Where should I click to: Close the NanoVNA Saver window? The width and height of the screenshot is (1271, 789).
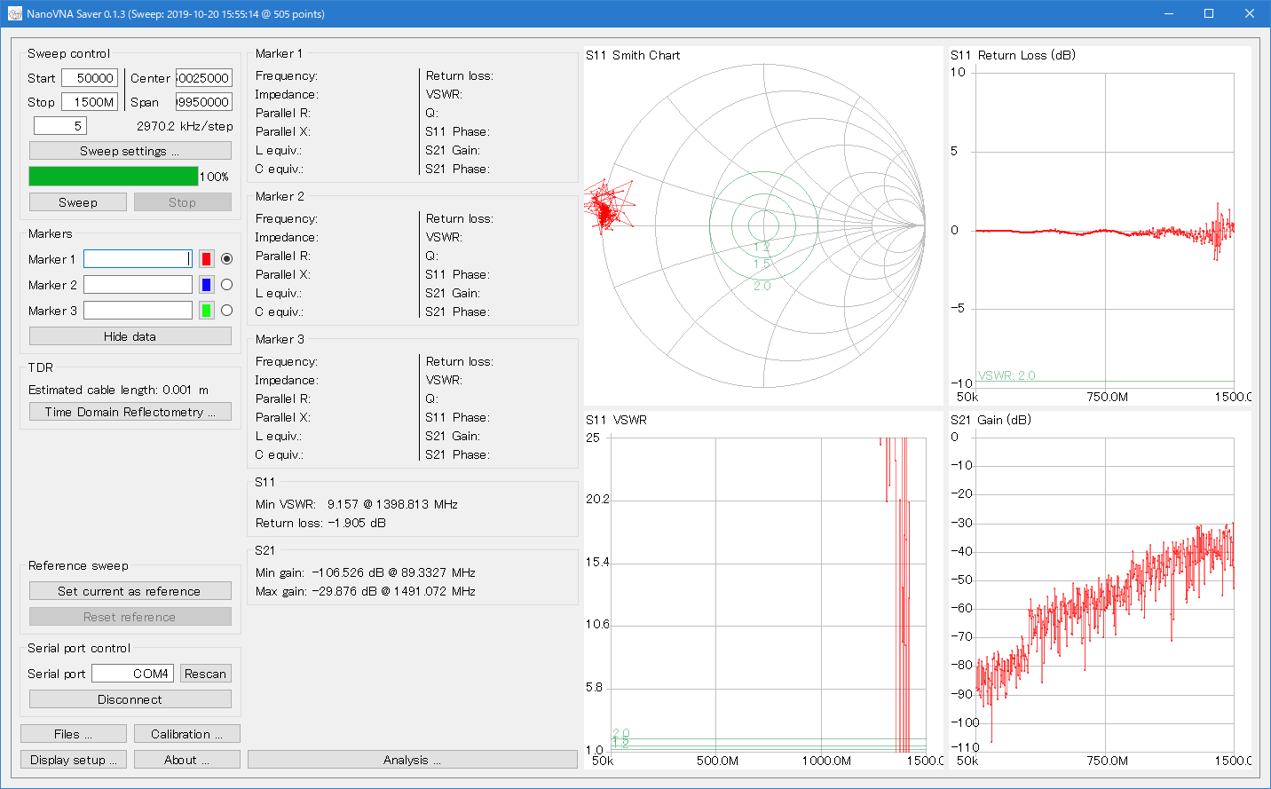(1250, 13)
